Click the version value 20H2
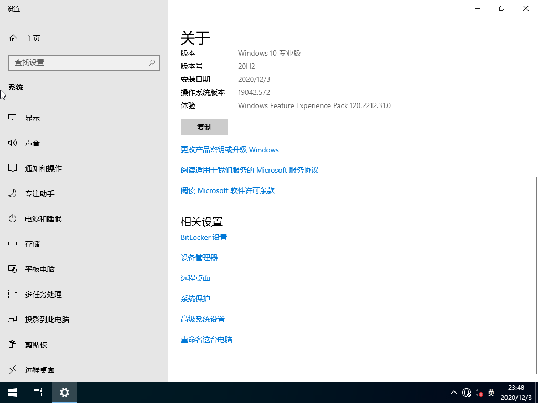 (x=246, y=66)
